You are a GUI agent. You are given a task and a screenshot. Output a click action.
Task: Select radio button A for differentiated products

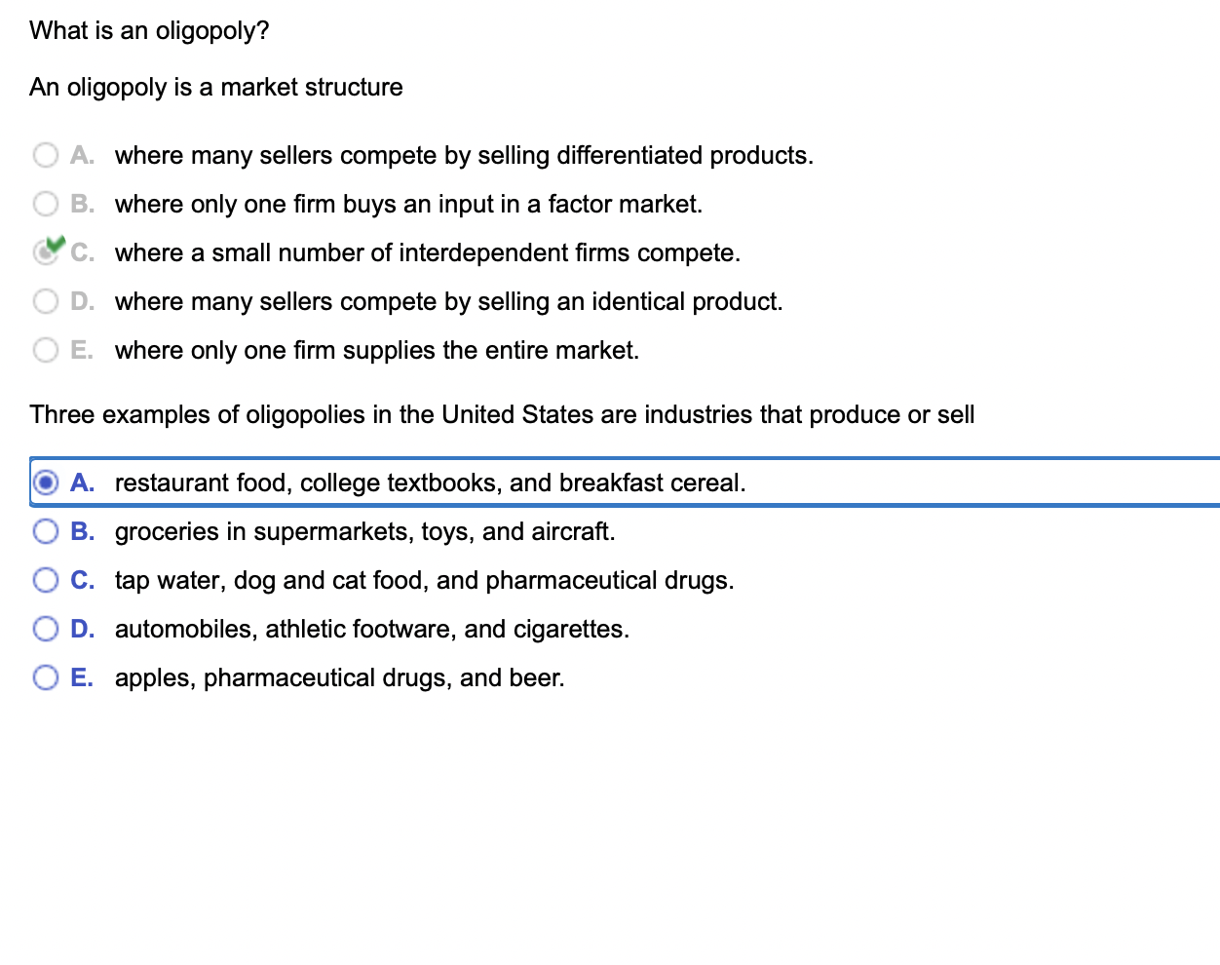45,155
